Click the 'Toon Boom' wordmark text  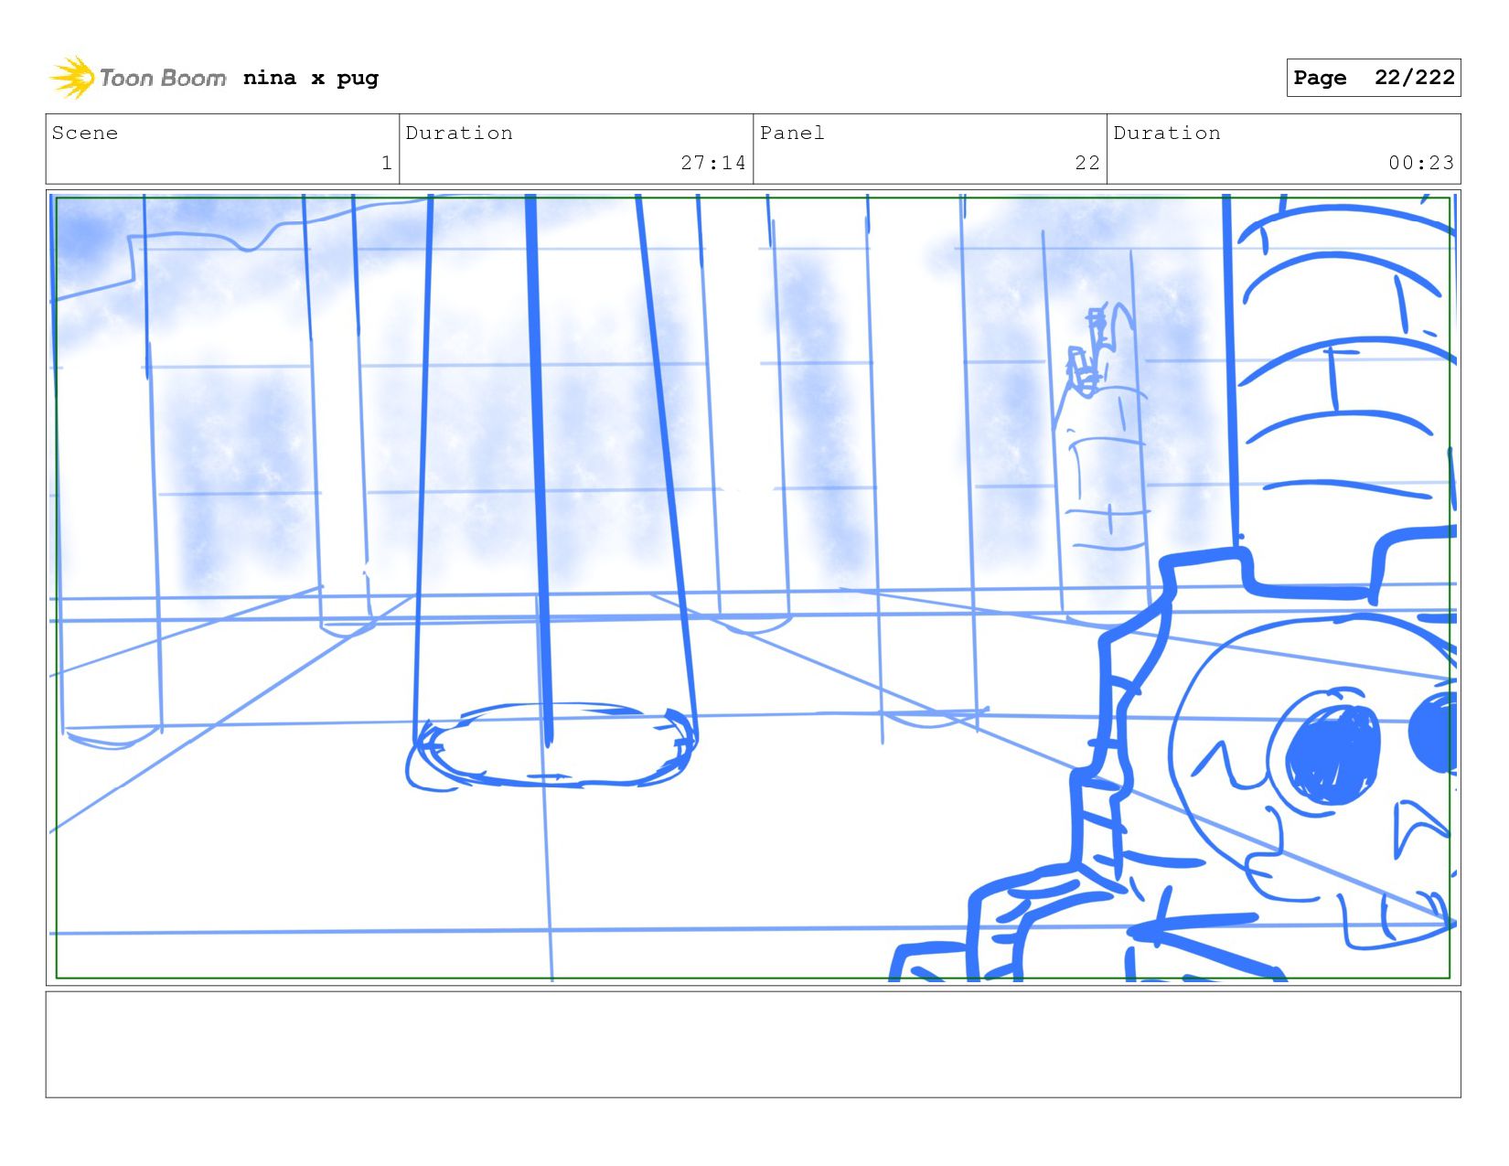163,78
